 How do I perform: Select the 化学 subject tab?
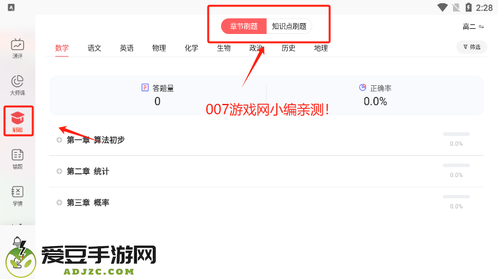coord(191,48)
